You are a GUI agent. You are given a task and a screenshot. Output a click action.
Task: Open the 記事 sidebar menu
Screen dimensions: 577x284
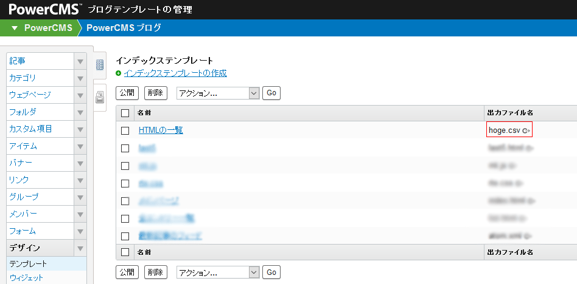tap(40, 61)
